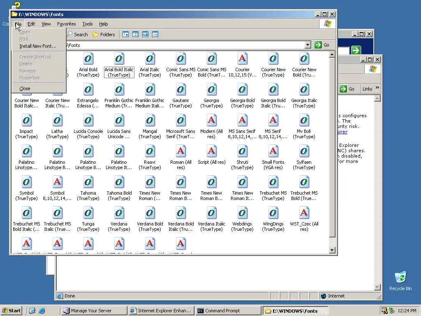Click scroll down arrow in Fonts window
The width and height of the screenshot is (421, 316).
332,250
